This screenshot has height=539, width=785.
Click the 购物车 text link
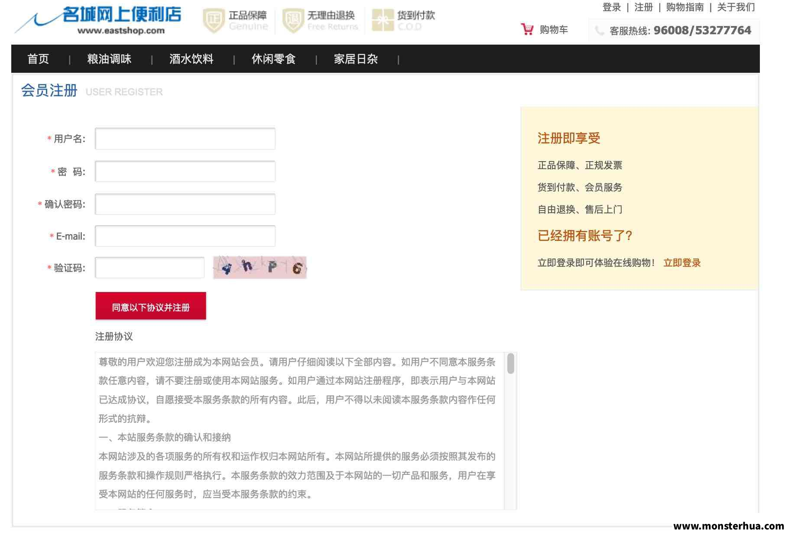pyautogui.click(x=554, y=29)
